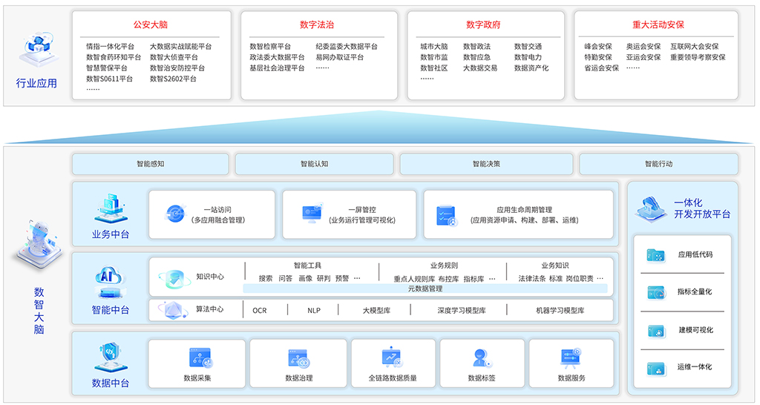Click the 数据标签 person icon
760x405 pixels.
click(x=481, y=358)
